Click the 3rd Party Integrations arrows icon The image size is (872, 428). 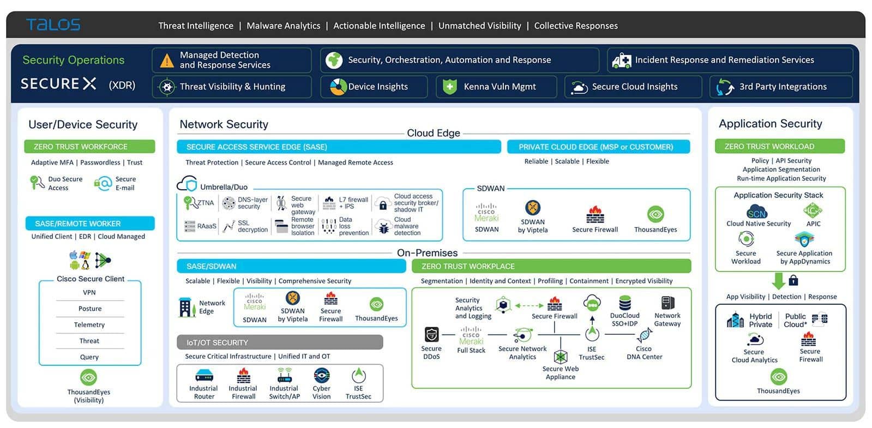pos(725,87)
